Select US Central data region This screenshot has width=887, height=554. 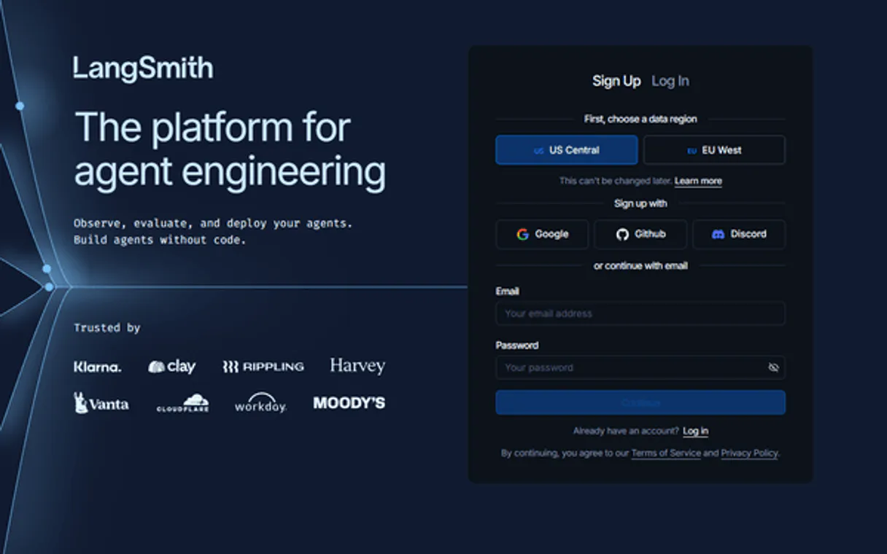[566, 150]
